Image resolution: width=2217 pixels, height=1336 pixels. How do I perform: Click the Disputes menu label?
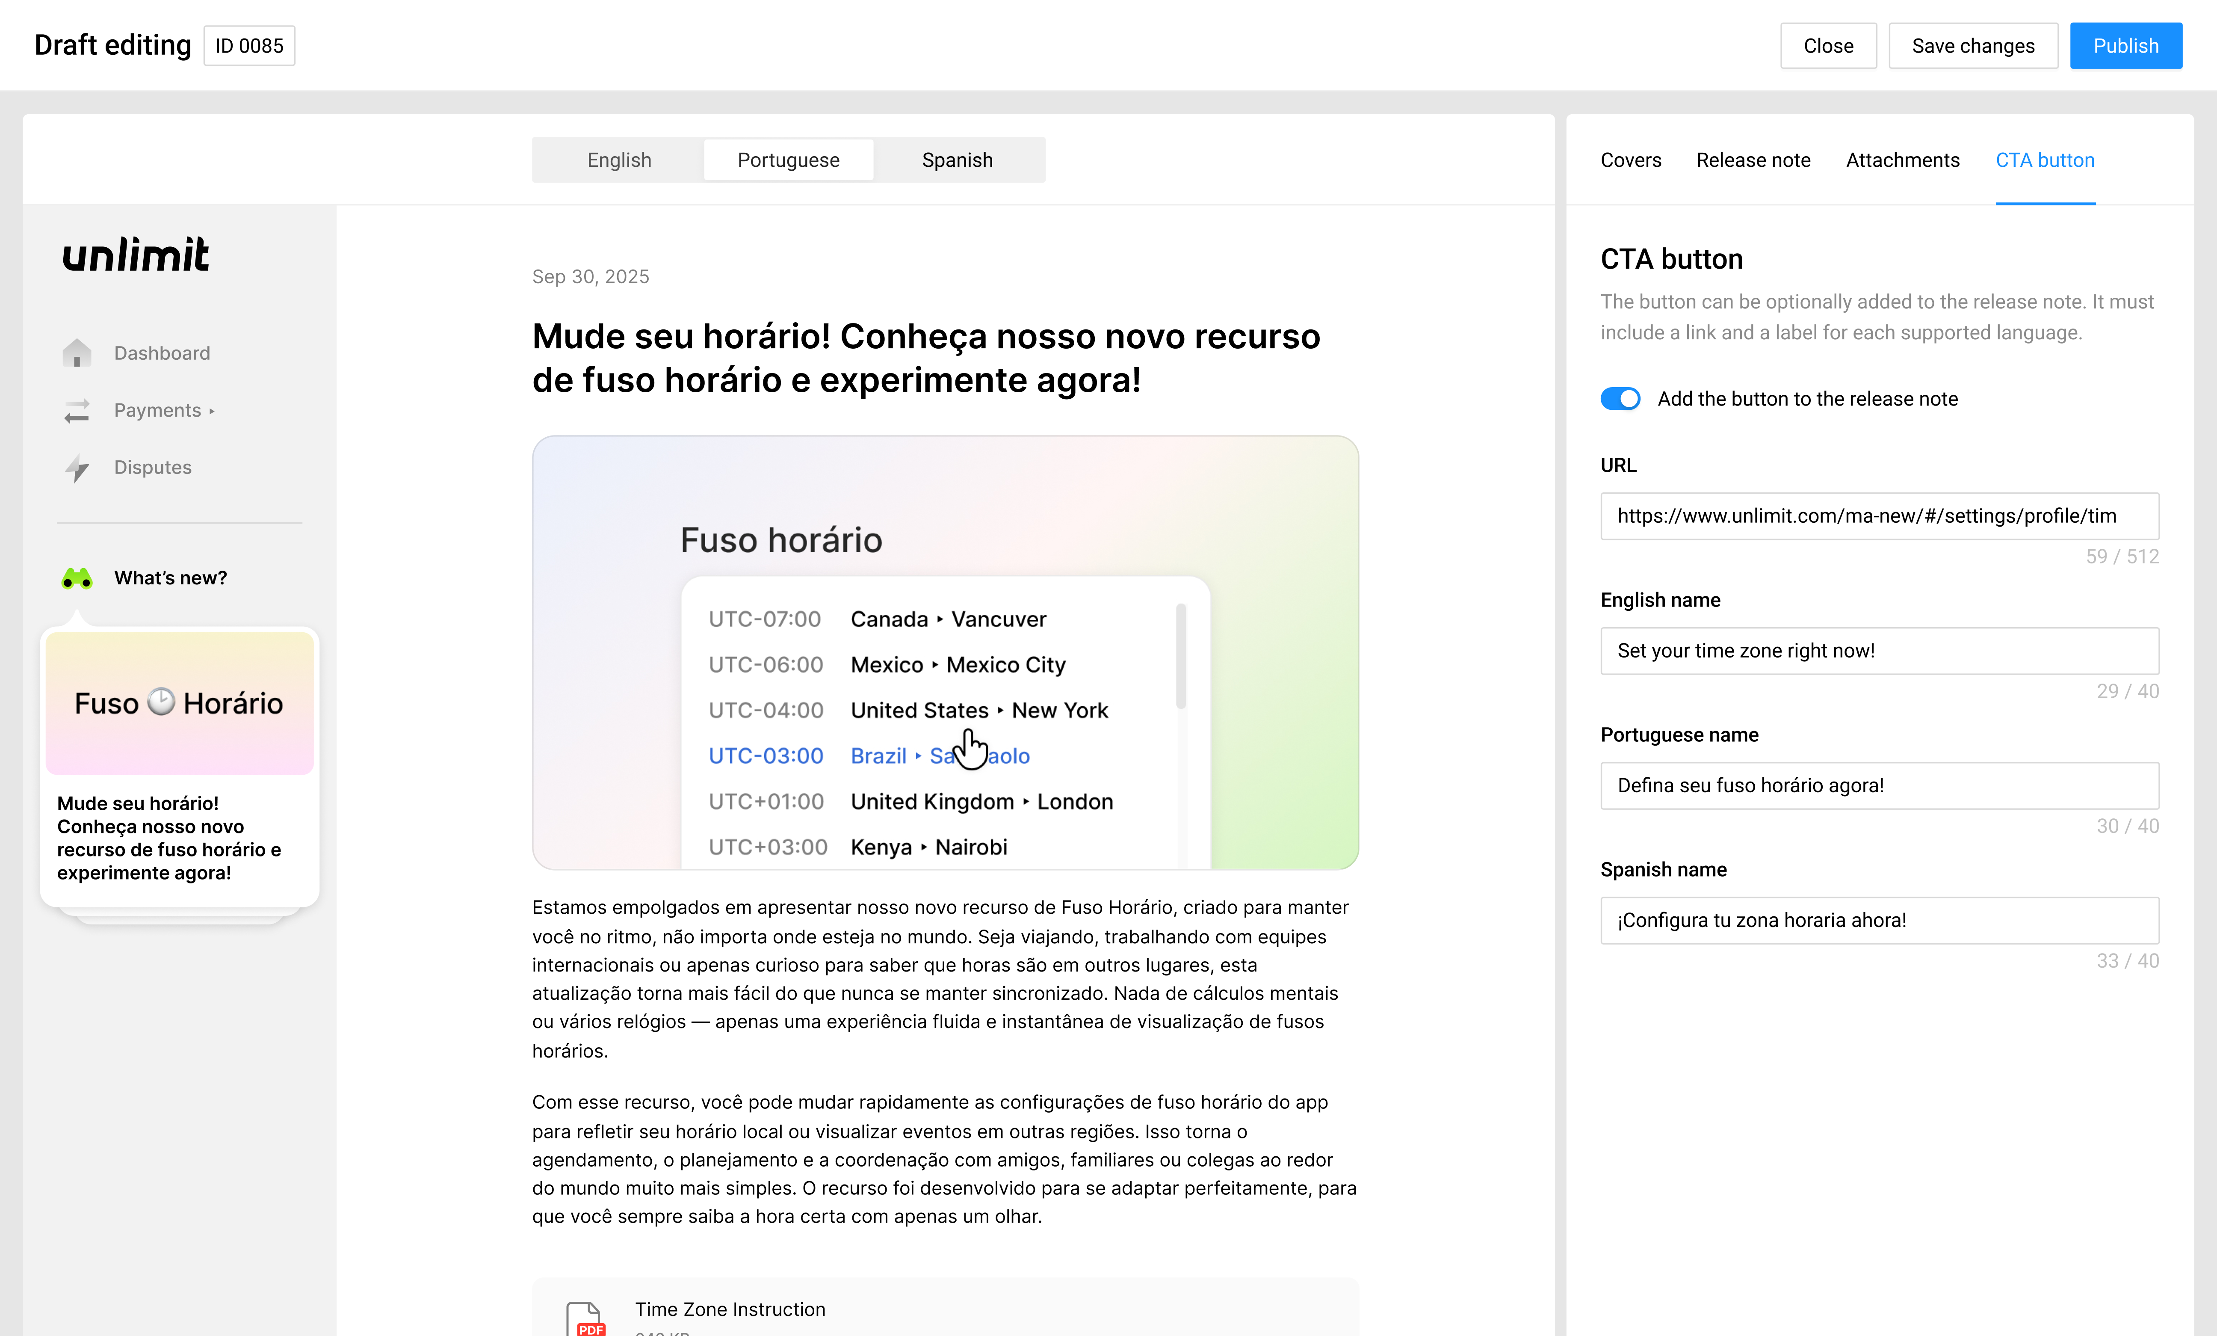pos(153,467)
